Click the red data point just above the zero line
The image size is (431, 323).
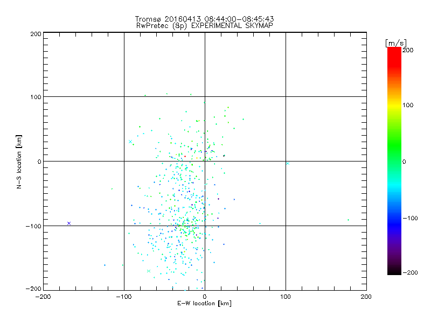(185, 156)
